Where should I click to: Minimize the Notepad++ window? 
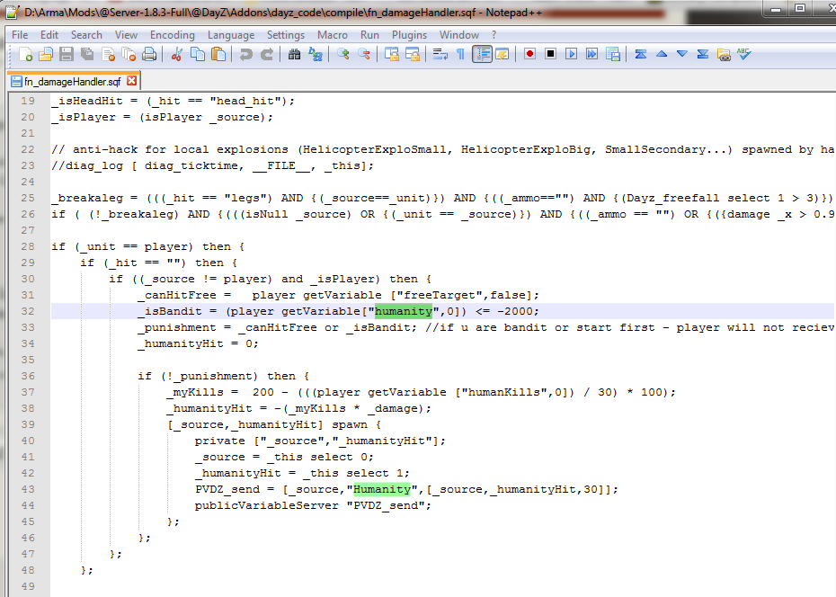pyautogui.click(x=776, y=9)
